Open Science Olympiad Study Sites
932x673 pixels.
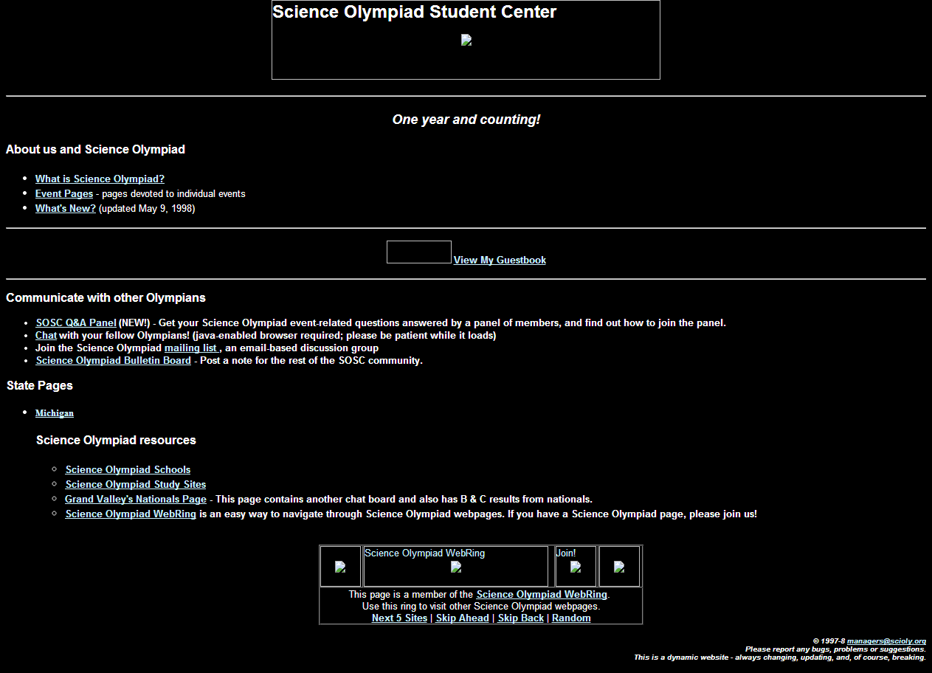[x=136, y=484]
